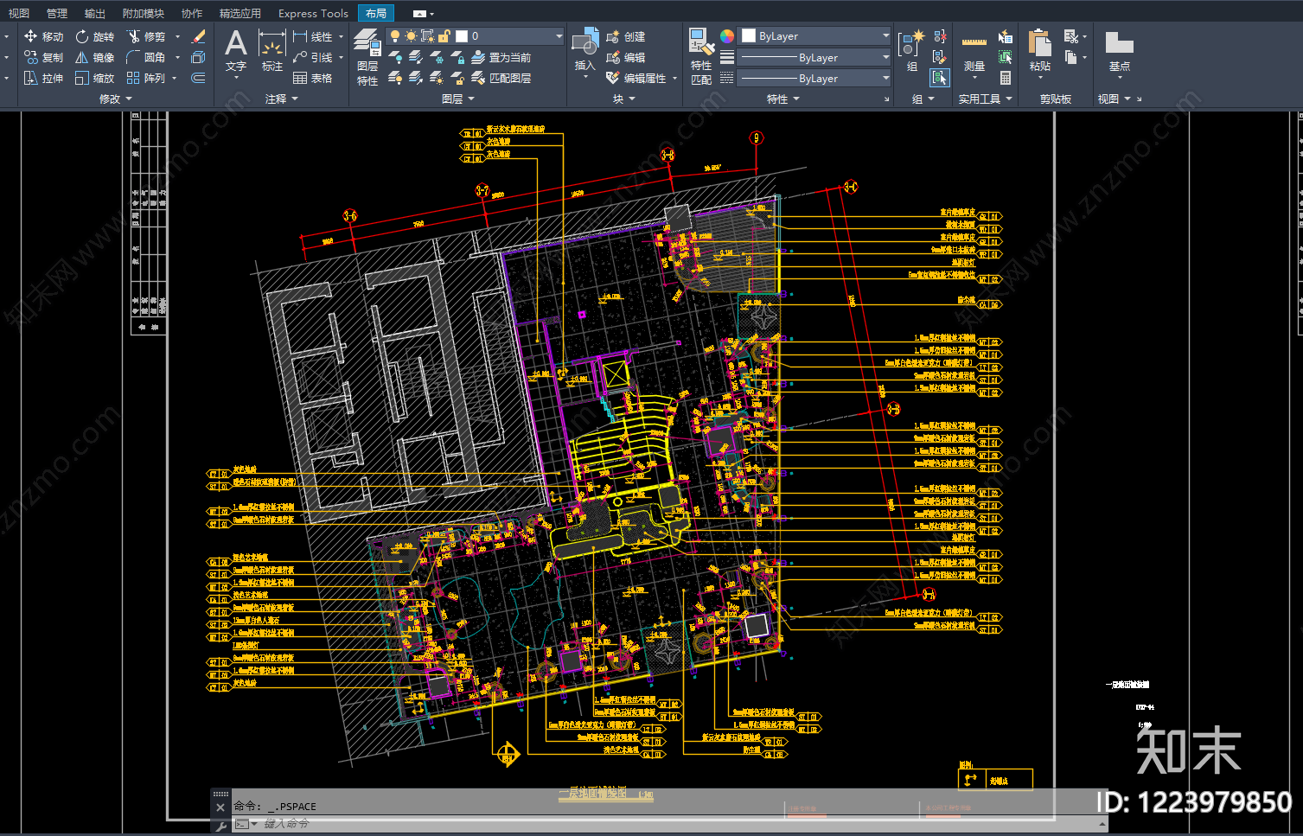Open the lineweight ByLayer dropdown
Image resolution: width=1303 pixels, height=836 pixels.
[815, 57]
